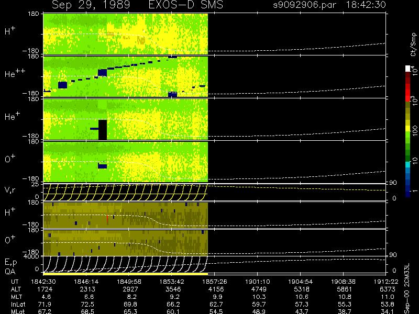Screen dimensions: 419x314
Task: Click the file name "s9092906.par"
Action: [x=305, y=5]
